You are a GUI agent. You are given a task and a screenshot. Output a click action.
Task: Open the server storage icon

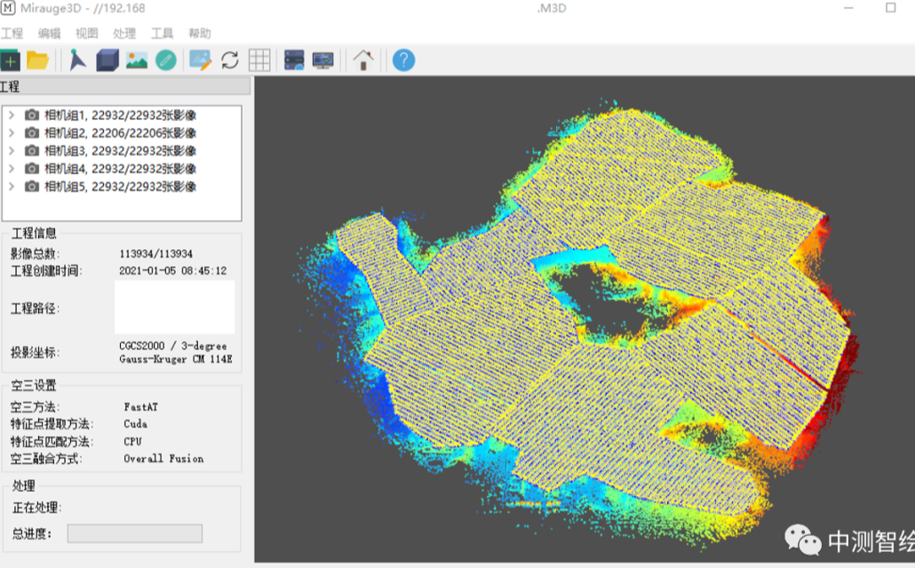click(294, 60)
